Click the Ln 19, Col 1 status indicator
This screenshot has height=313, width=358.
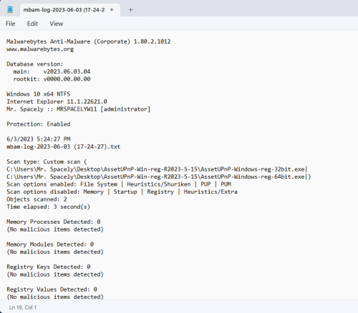tap(23, 307)
